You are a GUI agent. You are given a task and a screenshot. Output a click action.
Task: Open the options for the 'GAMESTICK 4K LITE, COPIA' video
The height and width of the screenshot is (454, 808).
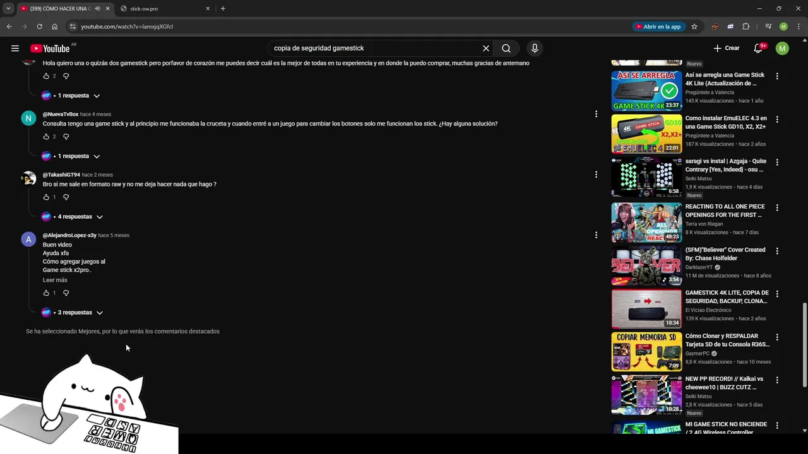point(777,294)
